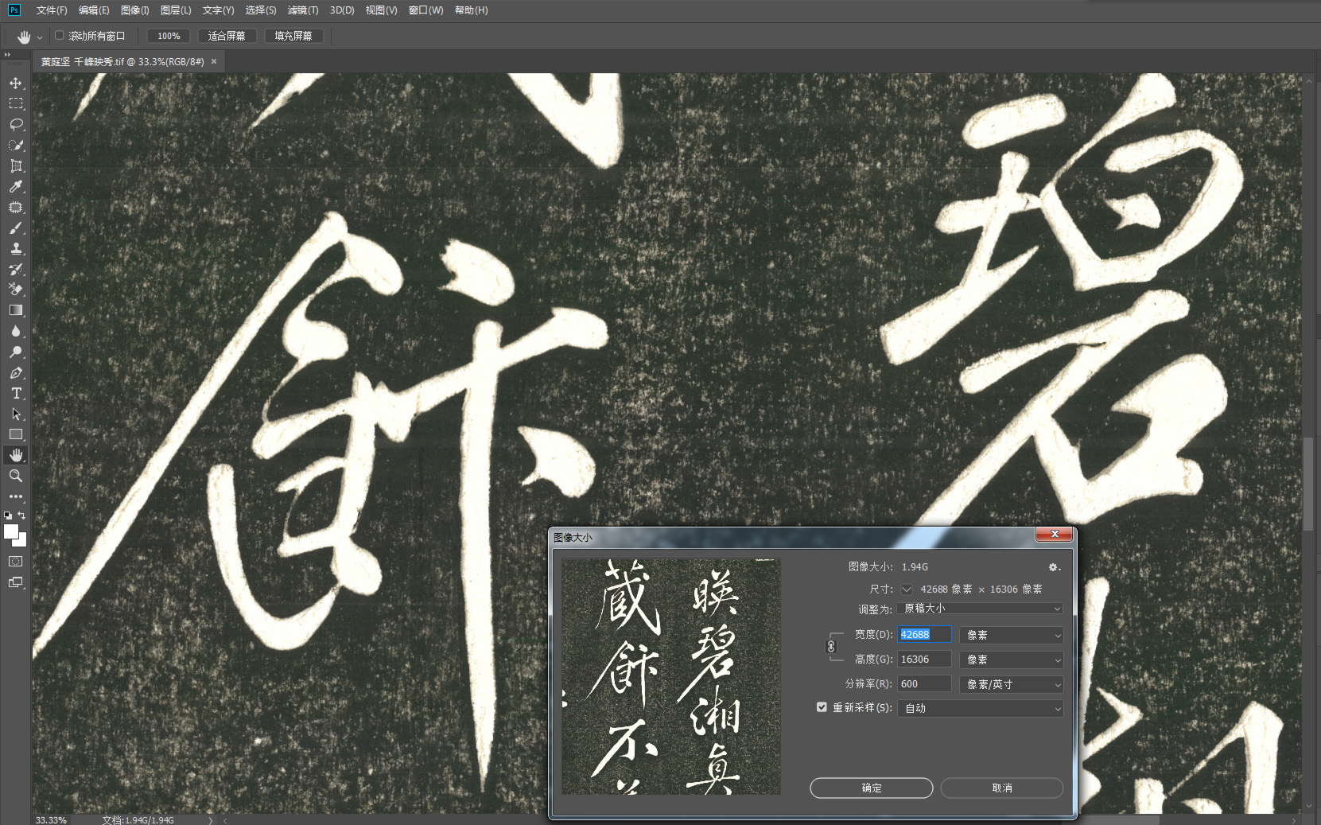Viewport: 1321px width, 825px height.
Task: Click the Photoshop logo icon
Action: click(14, 10)
